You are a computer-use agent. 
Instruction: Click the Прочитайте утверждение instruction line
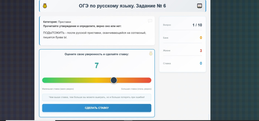[x=82, y=26]
